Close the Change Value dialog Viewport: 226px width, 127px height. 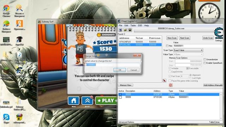click(137, 55)
